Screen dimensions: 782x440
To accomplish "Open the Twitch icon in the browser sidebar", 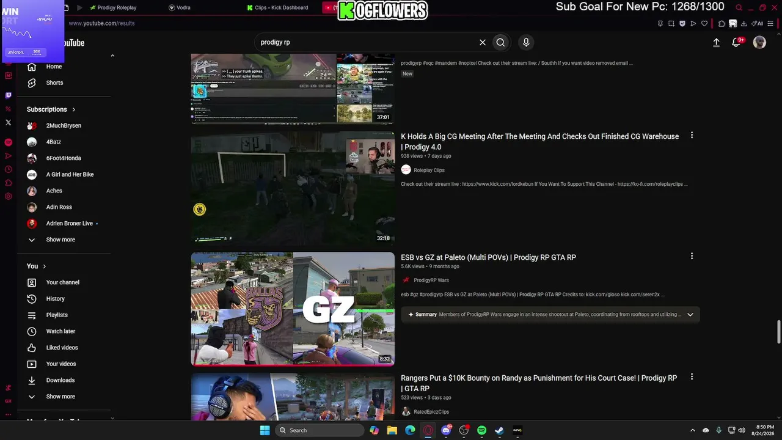I will click(8, 95).
